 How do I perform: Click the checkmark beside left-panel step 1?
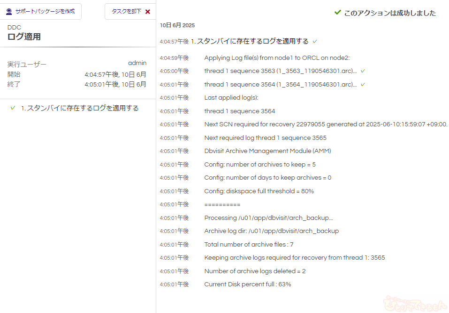pyautogui.click(x=13, y=108)
